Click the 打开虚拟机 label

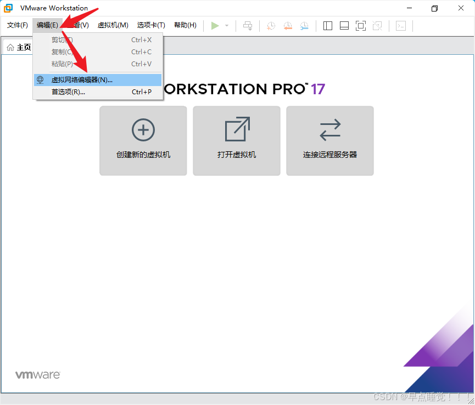pos(237,155)
